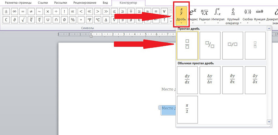Screen dimensions: 278x135
Task: Insert the not-equal sign symbol
Action: (31, 12)
